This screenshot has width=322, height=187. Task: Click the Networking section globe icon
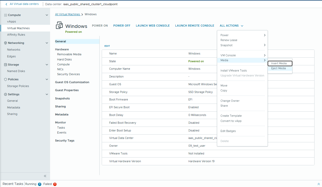5,43
